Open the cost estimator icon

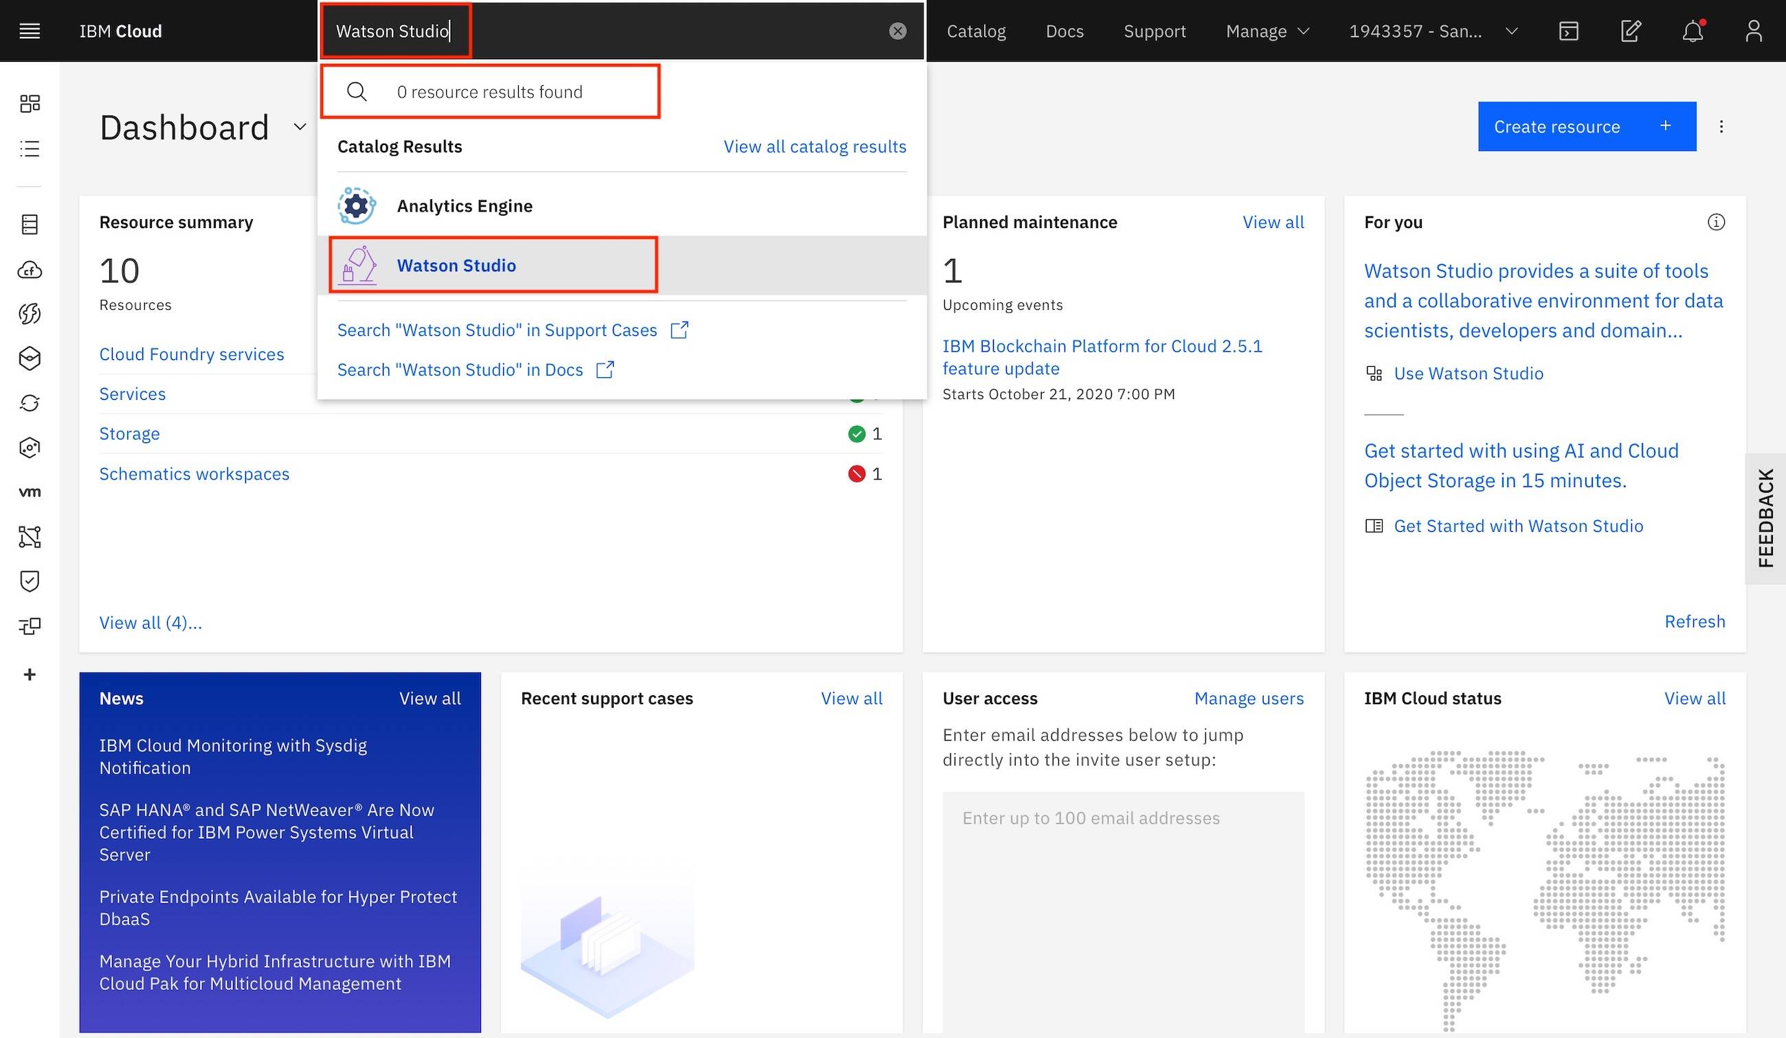[1630, 31]
